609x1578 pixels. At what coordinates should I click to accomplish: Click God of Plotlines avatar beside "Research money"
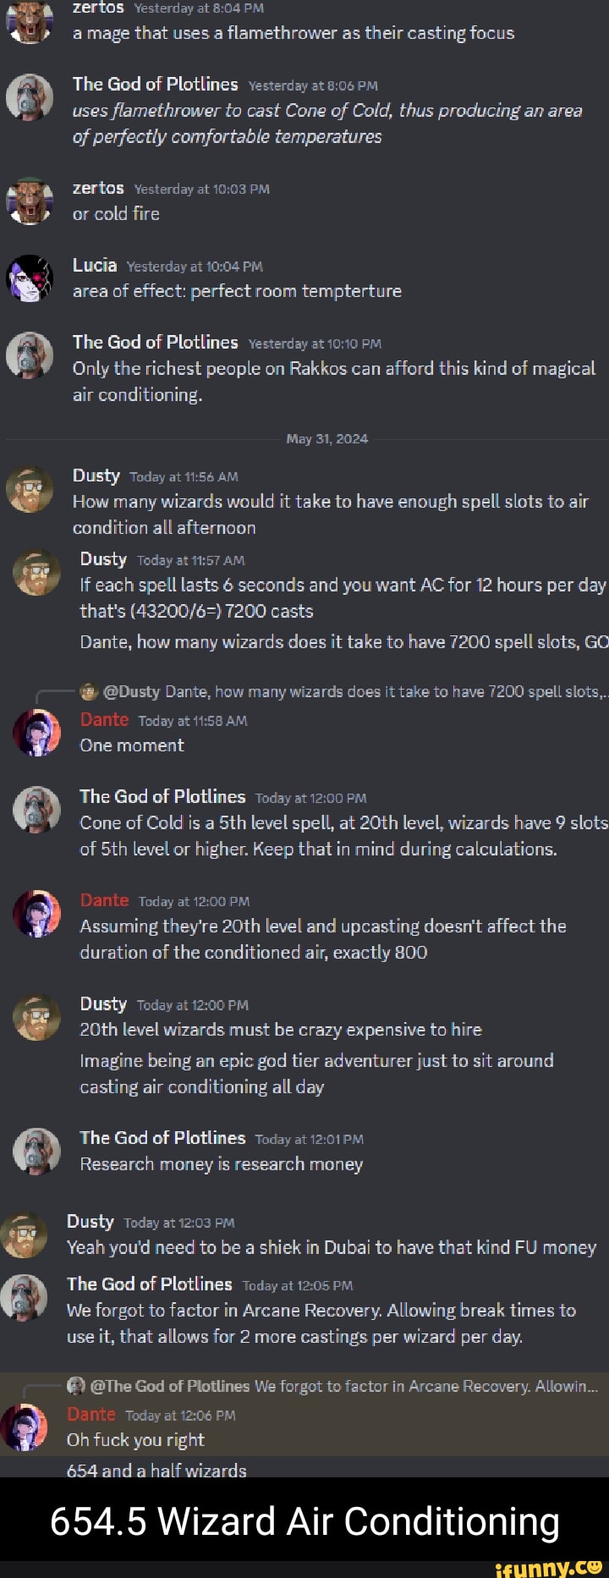[x=37, y=1151]
